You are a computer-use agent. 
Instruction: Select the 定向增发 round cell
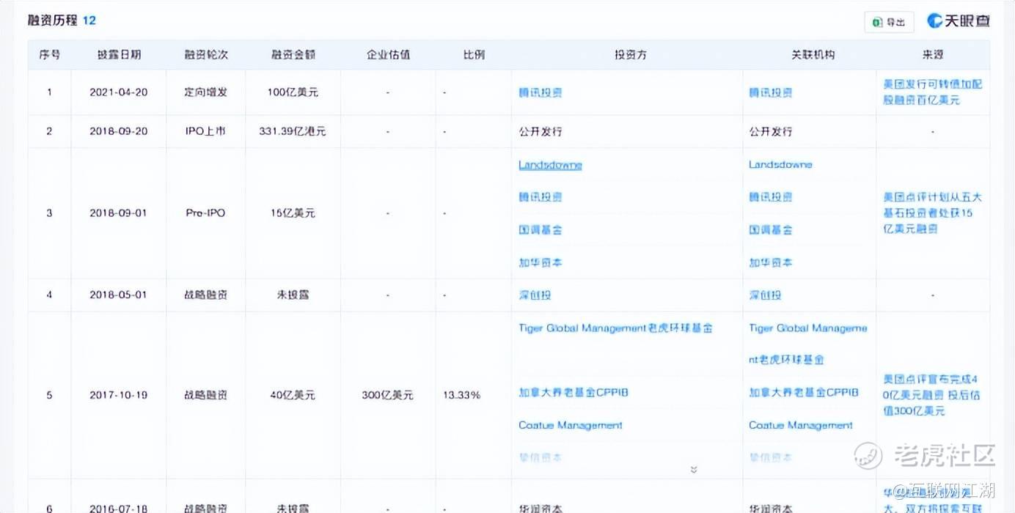pos(206,92)
